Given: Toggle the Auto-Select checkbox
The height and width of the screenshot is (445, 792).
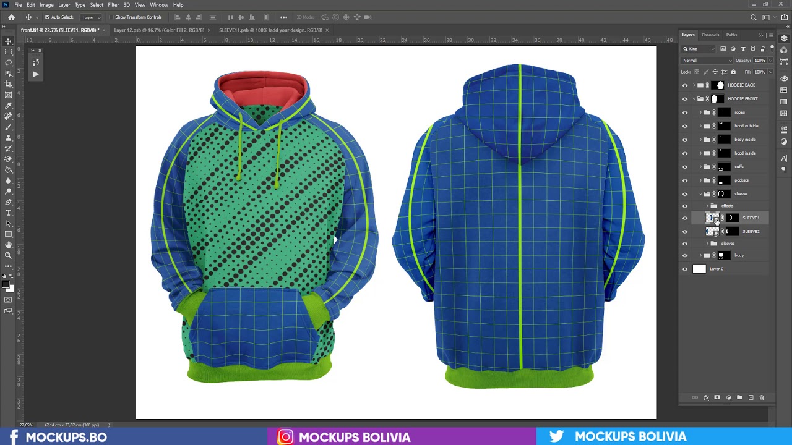Looking at the screenshot, I should tap(47, 17).
